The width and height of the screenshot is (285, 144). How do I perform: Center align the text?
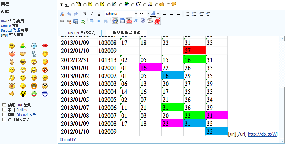pyautogui.click(x=171, y=14)
